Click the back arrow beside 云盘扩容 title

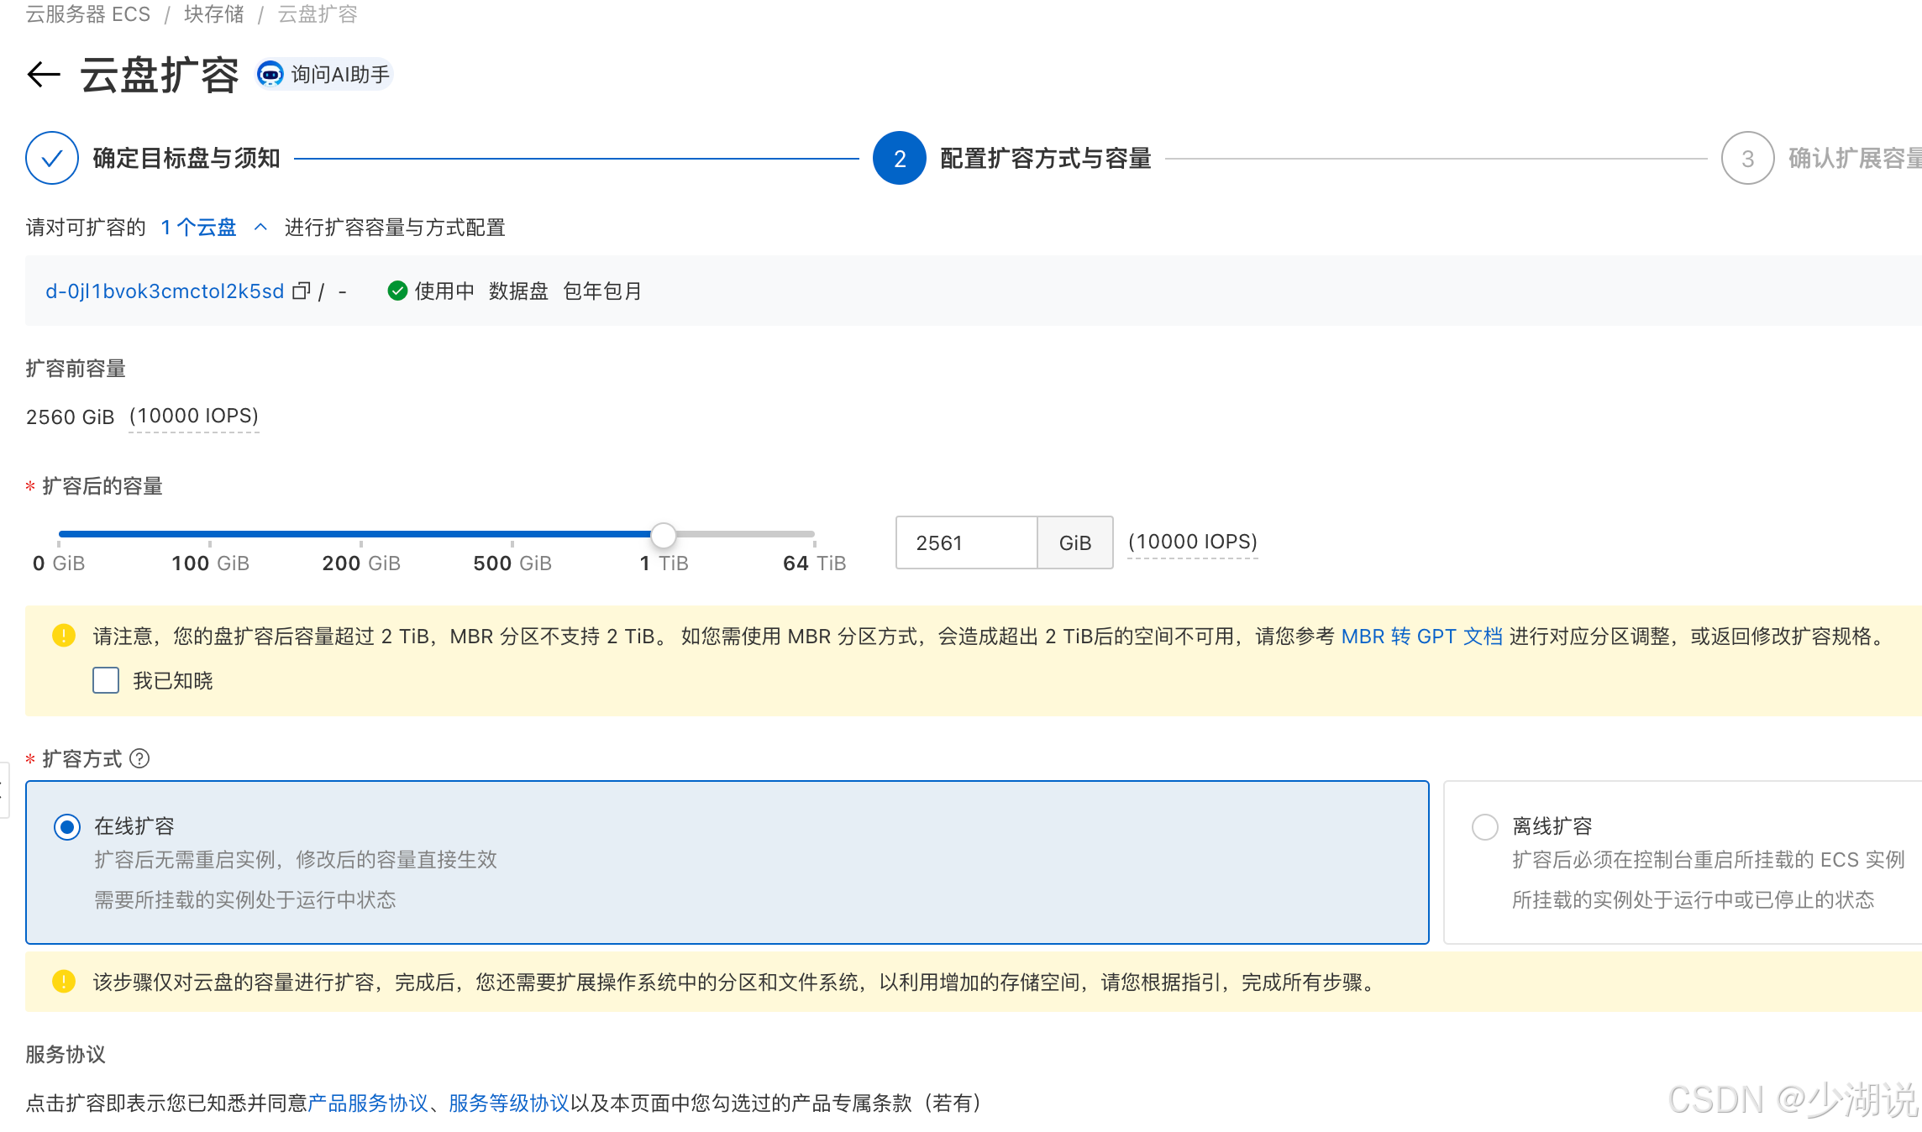(x=44, y=75)
